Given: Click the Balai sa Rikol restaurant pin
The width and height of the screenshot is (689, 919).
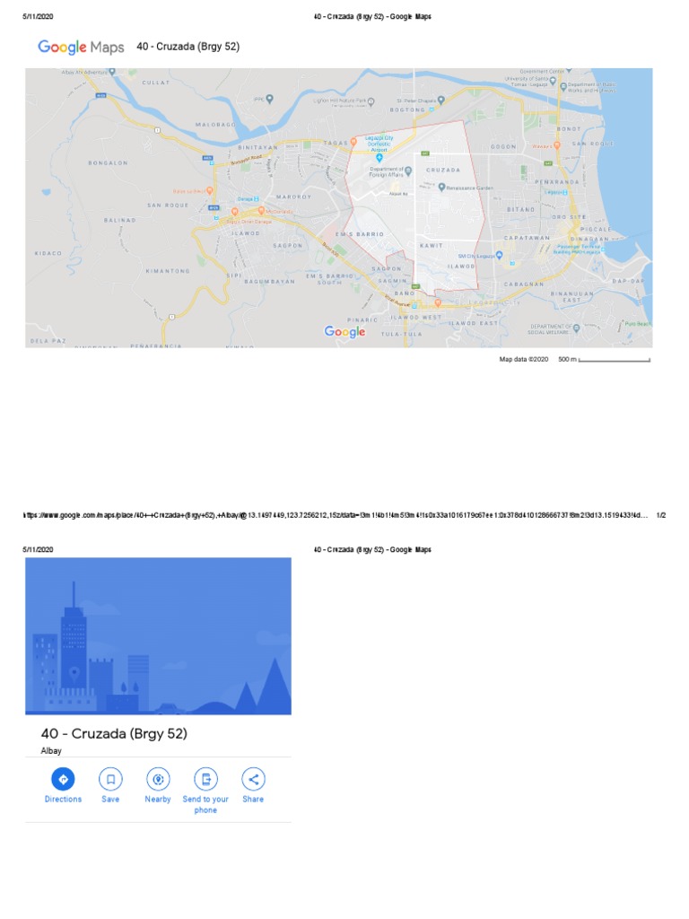Looking at the screenshot, I should (209, 191).
